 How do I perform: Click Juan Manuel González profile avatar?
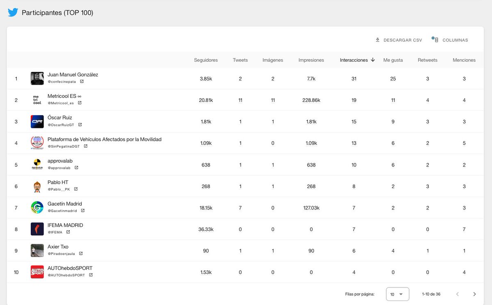pos(37,78)
